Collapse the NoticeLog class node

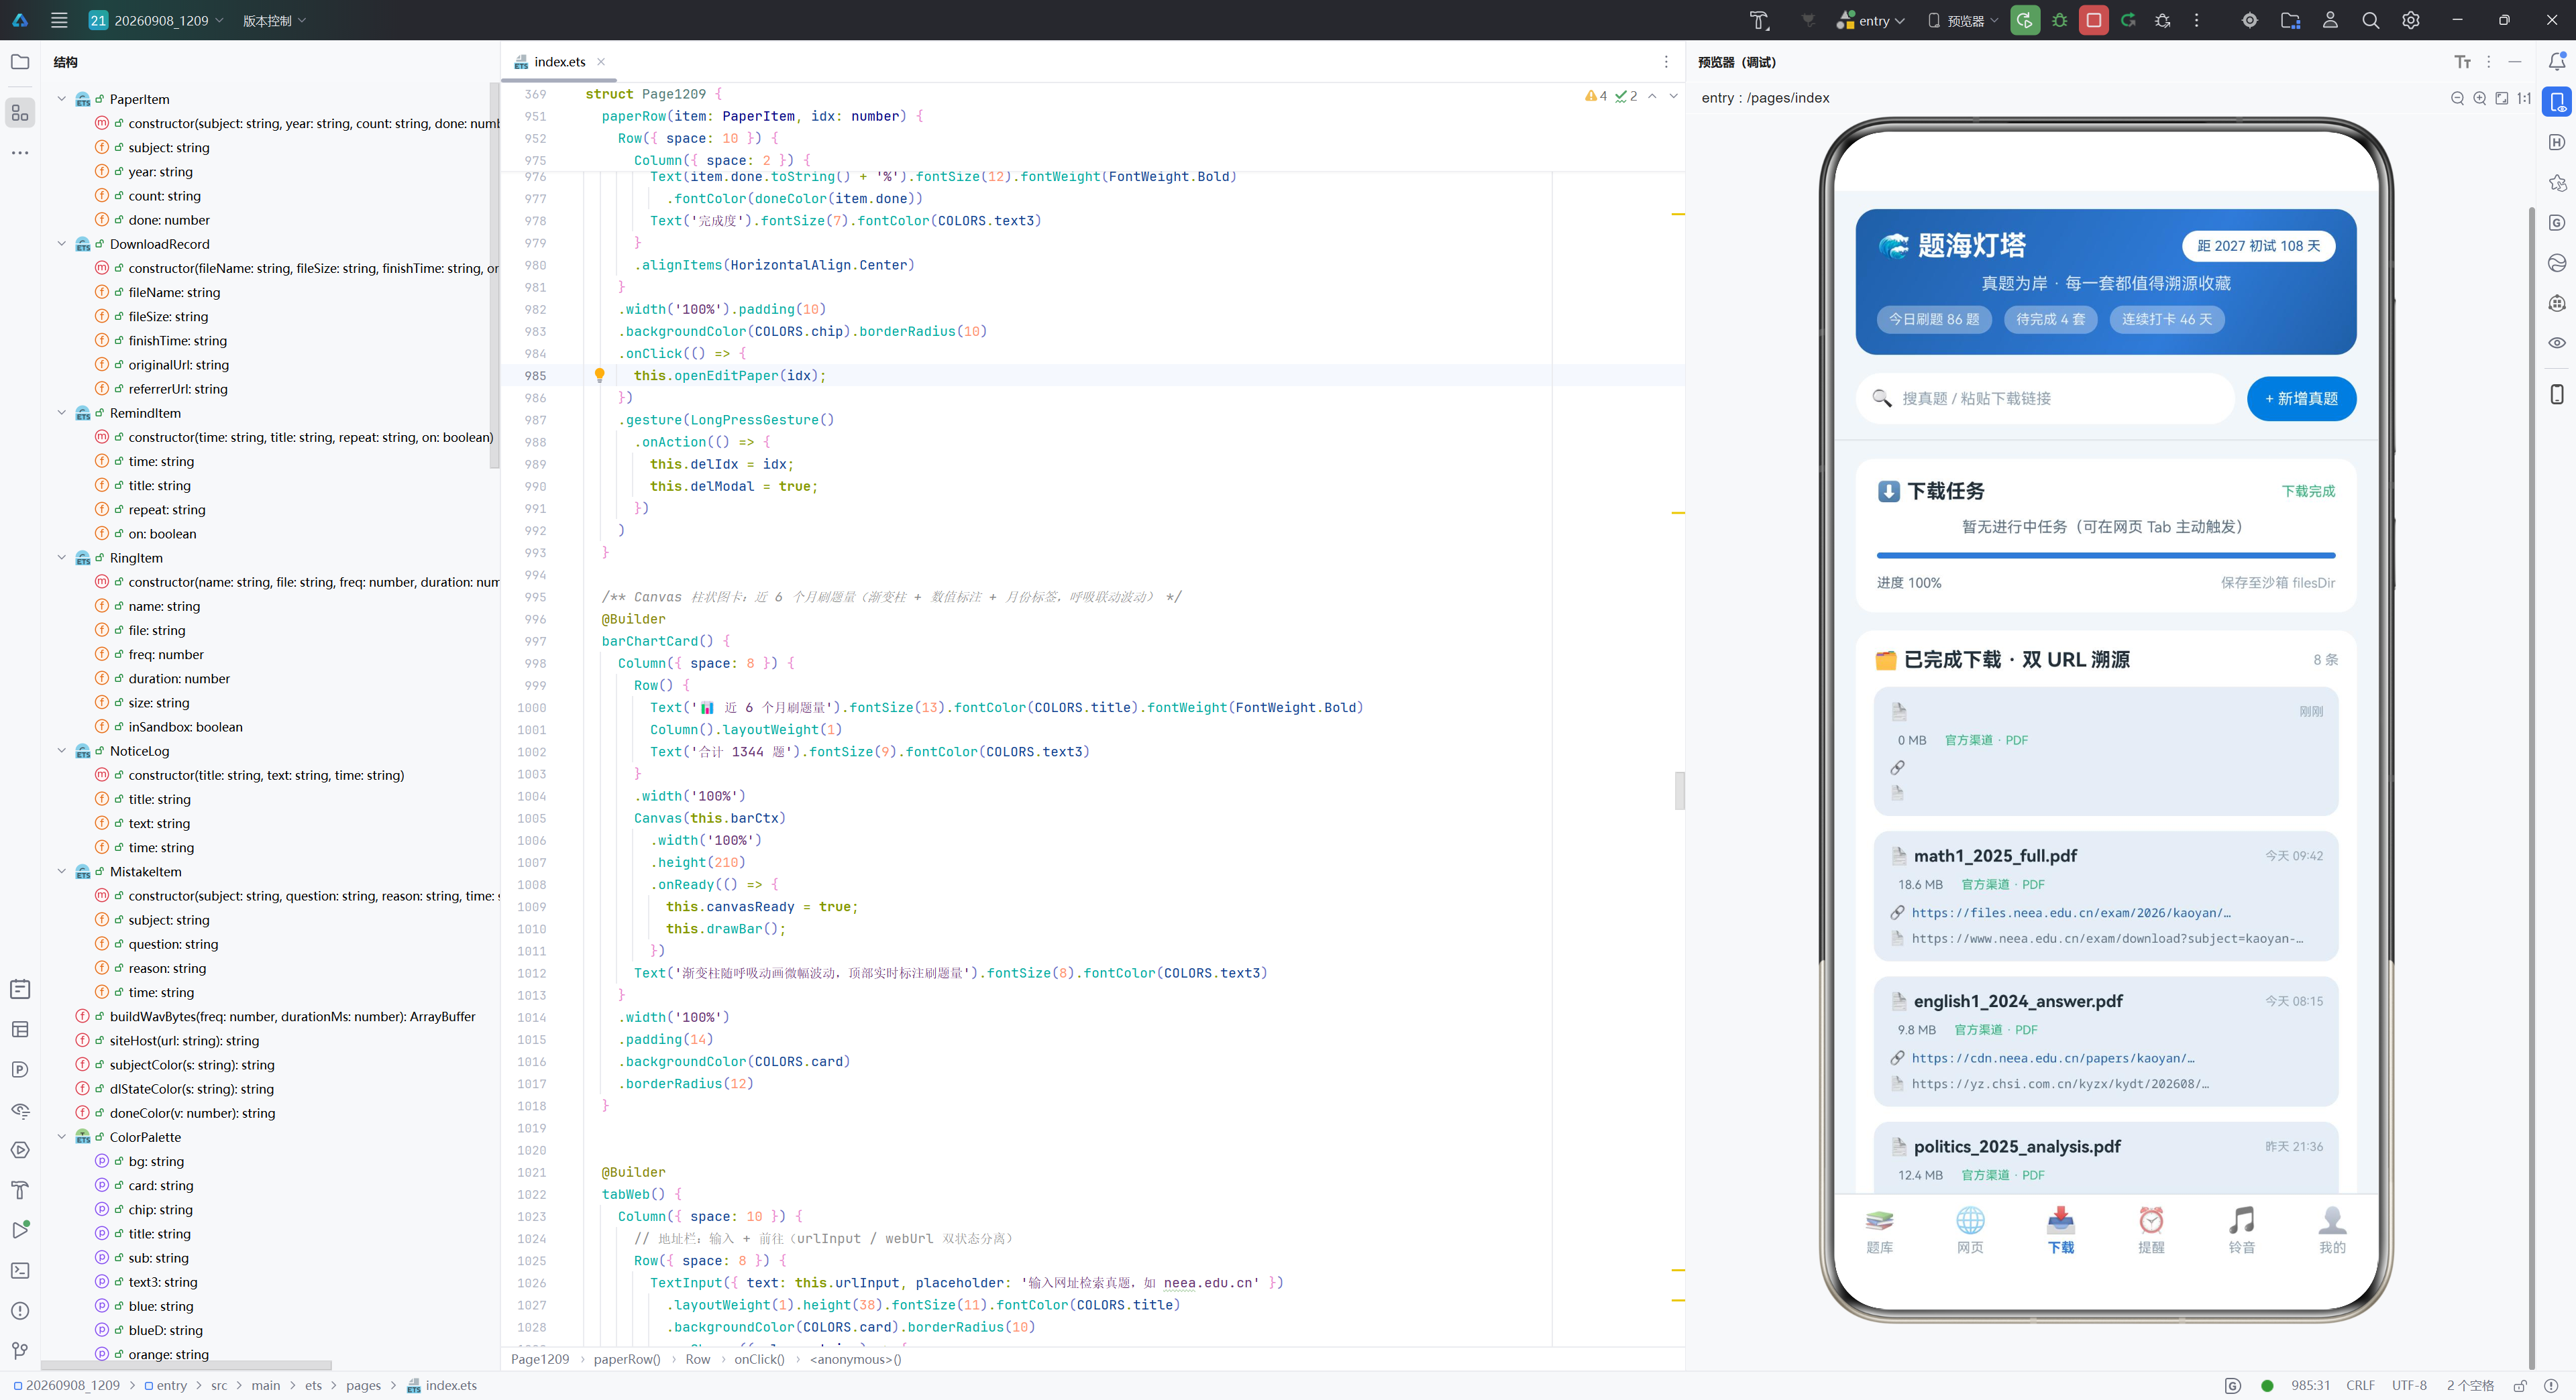click(62, 750)
